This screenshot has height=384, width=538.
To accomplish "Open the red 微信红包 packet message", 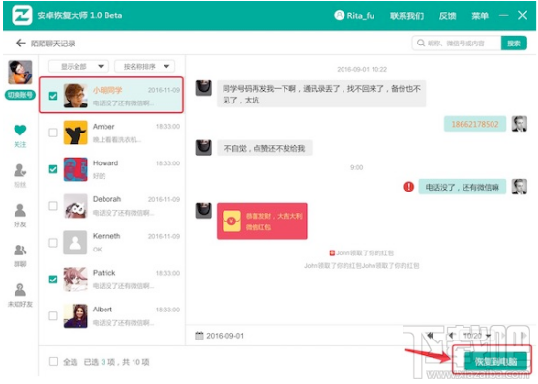I will (x=262, y=221).
